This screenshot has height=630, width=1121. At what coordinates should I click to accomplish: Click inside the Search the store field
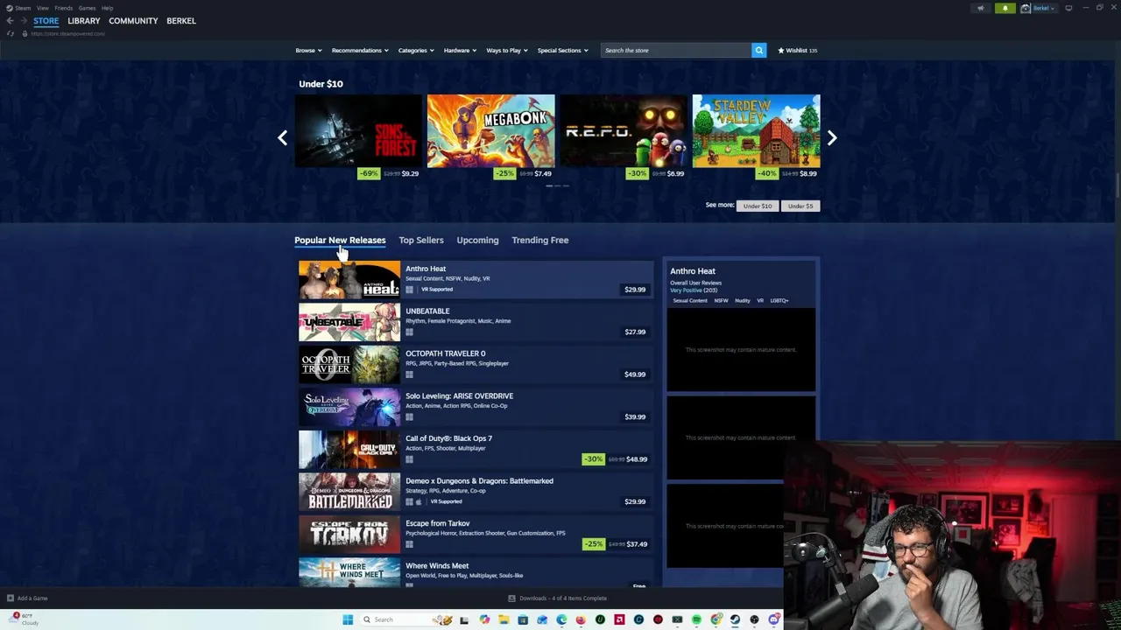tap(675, 50)
